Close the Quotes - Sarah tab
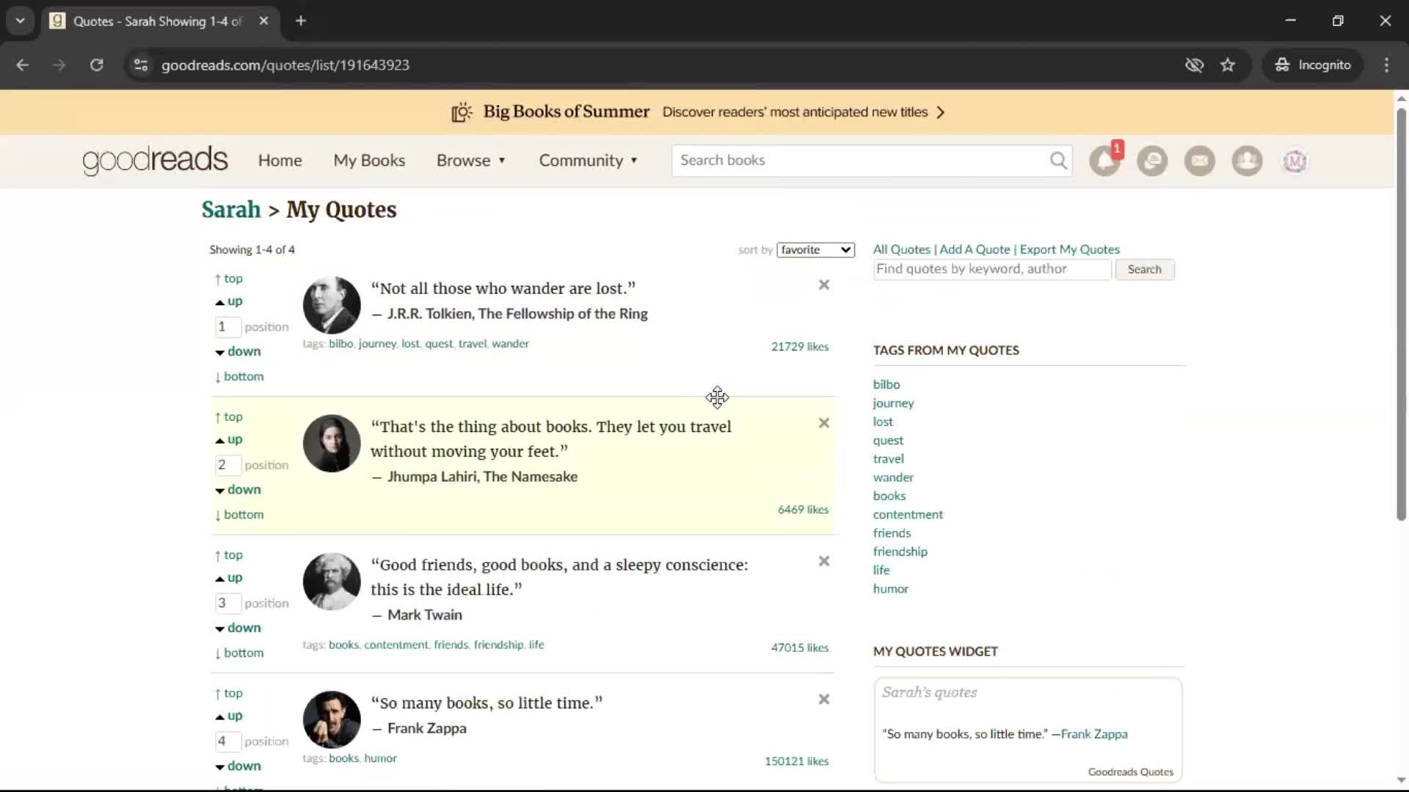The height and width of the screenshot is (792, 1409). [263, 21]
